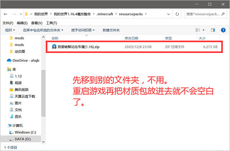Click sidebar scrollbar down arrow
The height and width of the screenshot is (151, 230).
click(x=43, y=142)
